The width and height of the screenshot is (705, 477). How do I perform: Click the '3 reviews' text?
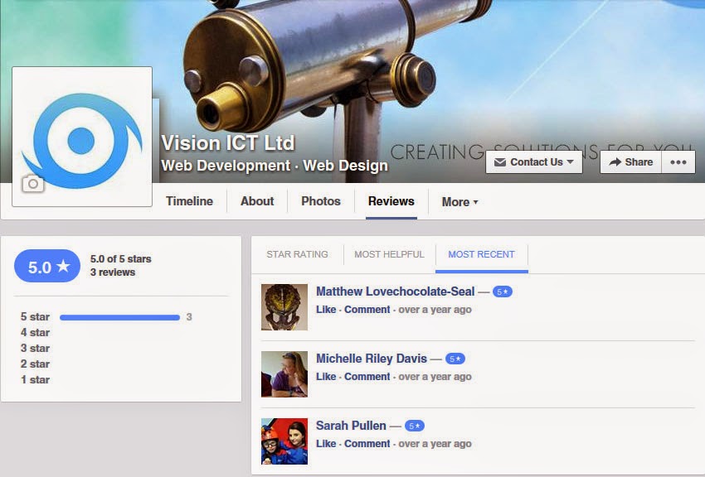pyautogui.click(x=113, y=272)
